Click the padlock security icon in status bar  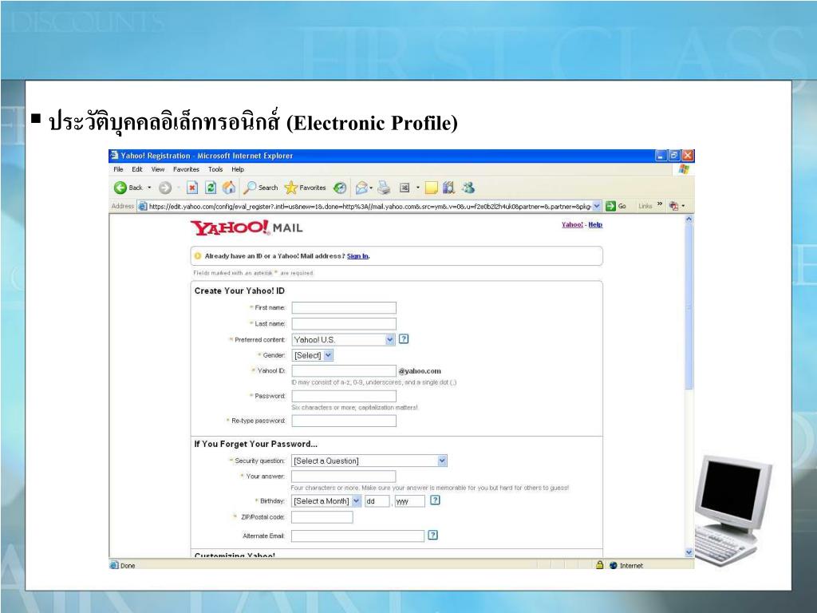600,565
